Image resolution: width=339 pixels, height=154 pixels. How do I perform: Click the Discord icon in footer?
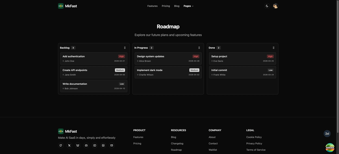click(x=86, y=146)
